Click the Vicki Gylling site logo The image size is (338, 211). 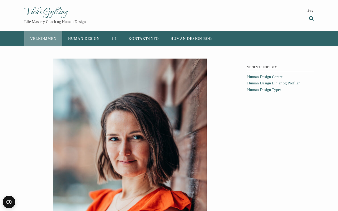46,12
